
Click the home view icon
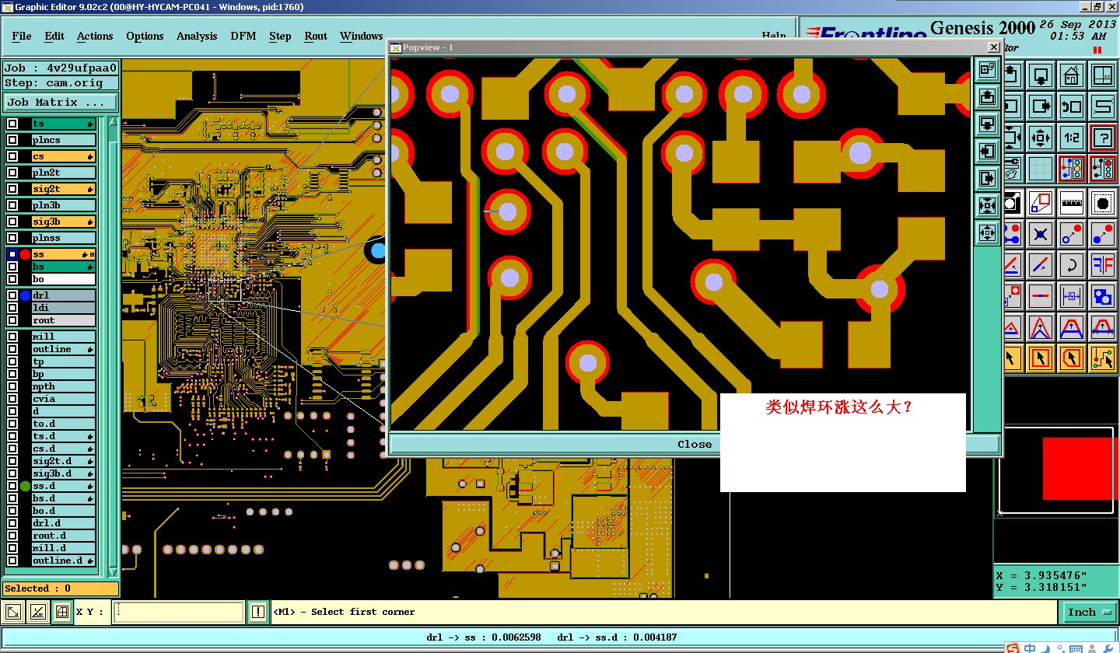(x=1071, y=76)
